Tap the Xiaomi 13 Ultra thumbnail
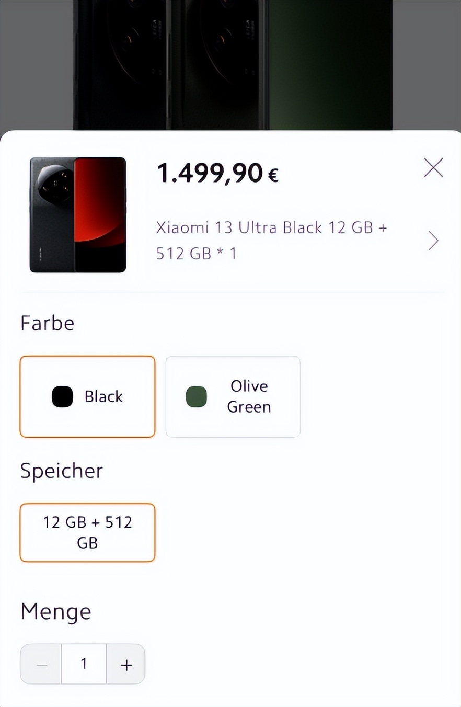461x707 pixels. (x=78, y=215)
